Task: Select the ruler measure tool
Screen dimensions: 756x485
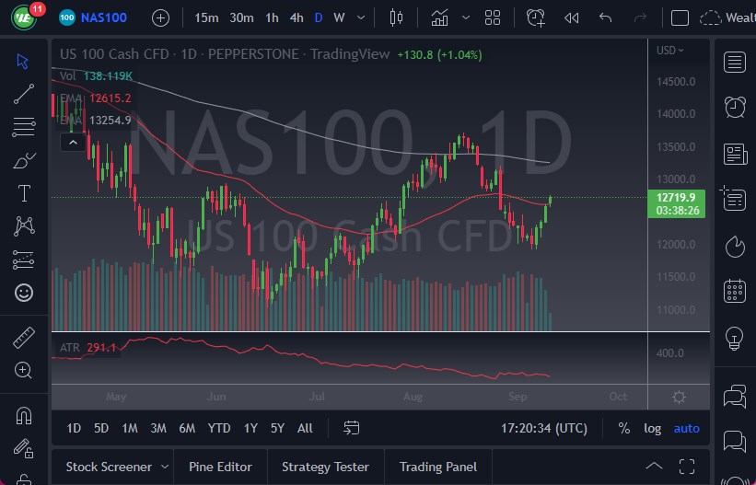Action: [x=24, y=338]
